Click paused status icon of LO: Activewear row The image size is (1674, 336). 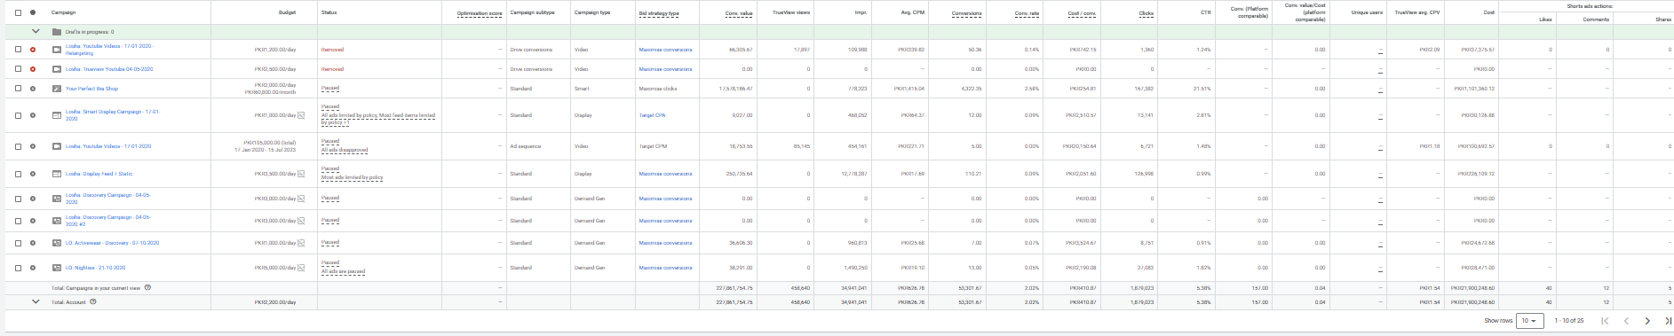33,243
